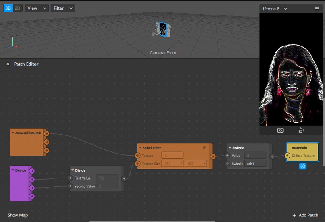Screen dimensions: 325x222
Task: Click the Texture Size Y field showing 667
Action: pyautogui.click(x=196, y=164)
